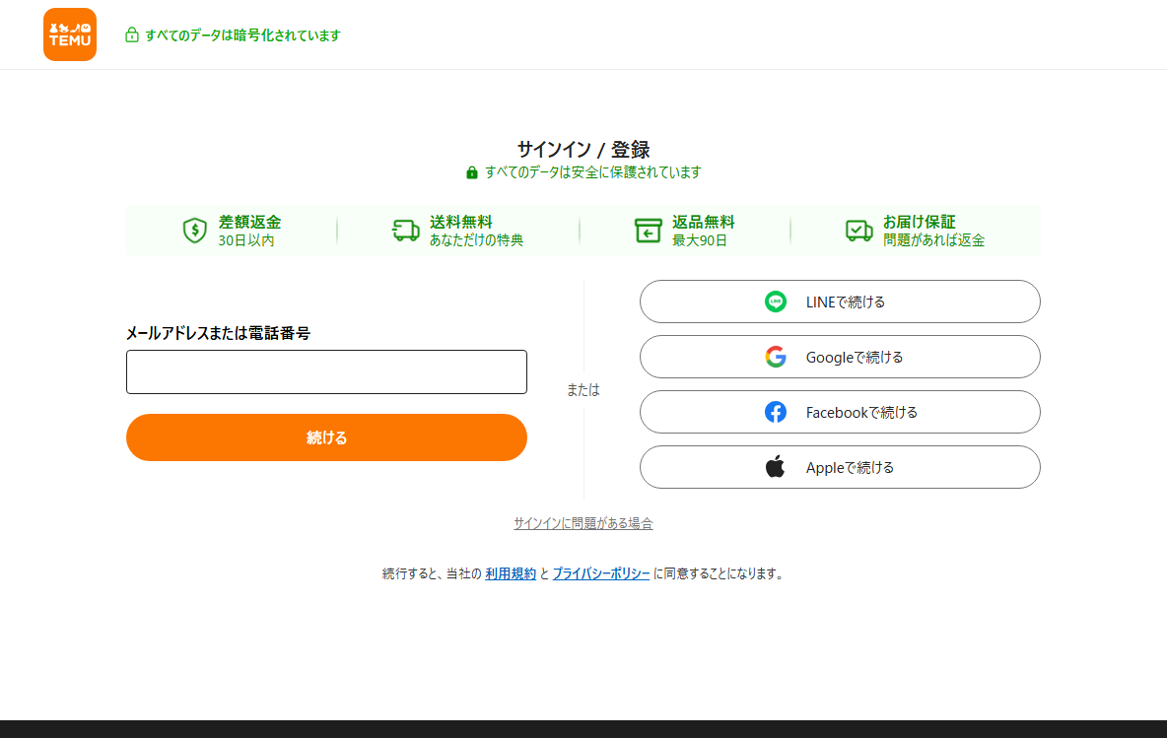Open the サインインに問題がある場合 link
1167x738 pixels.
[x=583, y=523]
